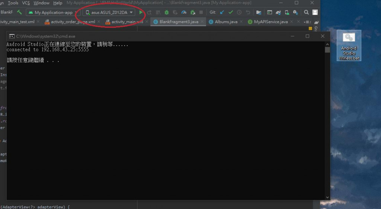Click the Debug app bug icon
381x209 pixels.
(x=166, y=12)
